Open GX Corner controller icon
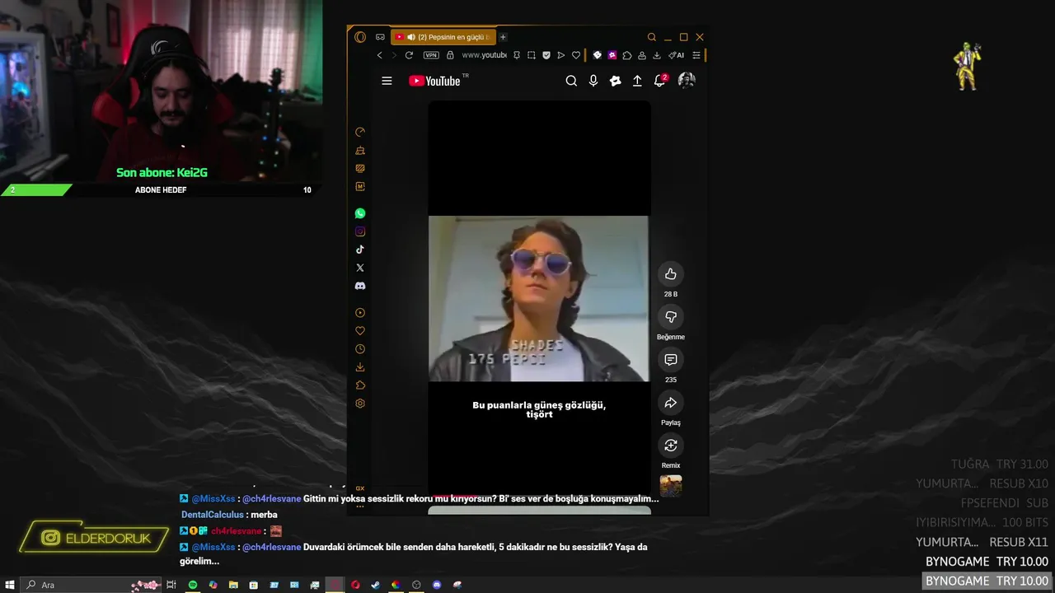Screen dimensions: 1055x593 (x=380, y=37)
